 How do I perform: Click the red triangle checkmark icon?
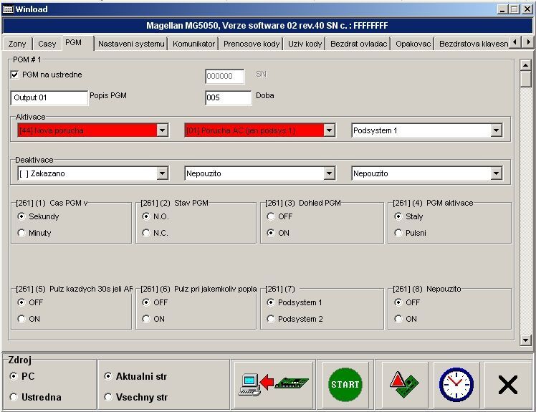(405, 385)
